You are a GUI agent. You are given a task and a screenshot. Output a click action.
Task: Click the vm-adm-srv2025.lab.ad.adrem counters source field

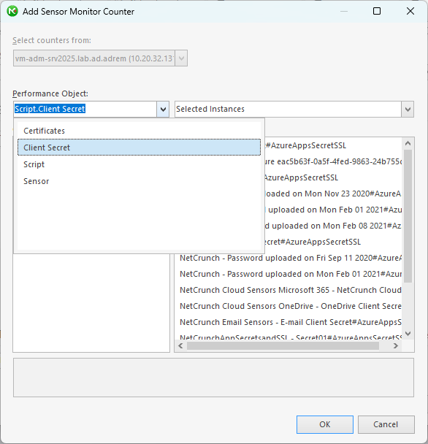click(x=94, y=58)
